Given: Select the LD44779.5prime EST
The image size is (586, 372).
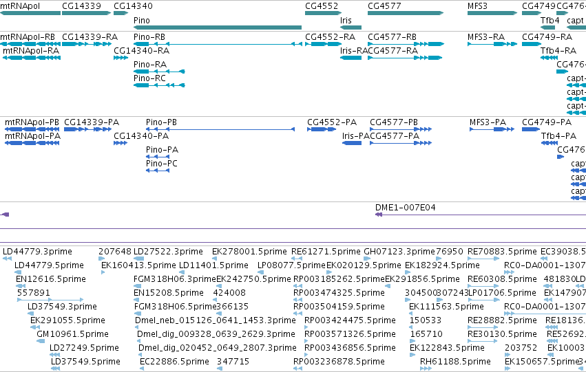Looking at the screenshot, I should coord(18,272).
